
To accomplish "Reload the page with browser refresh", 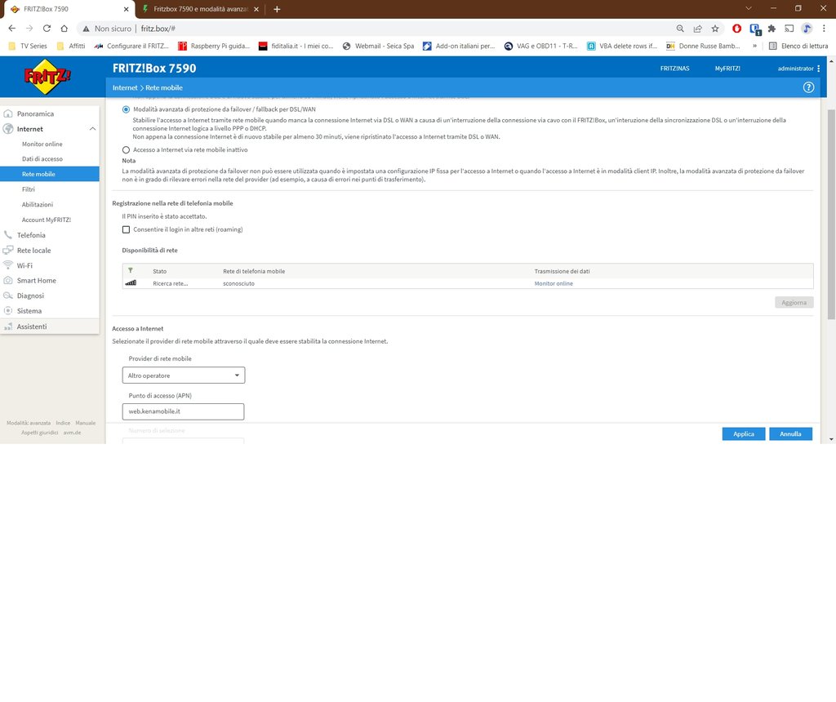I will click(47, 29).
